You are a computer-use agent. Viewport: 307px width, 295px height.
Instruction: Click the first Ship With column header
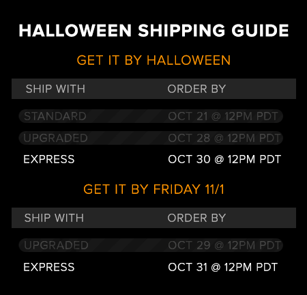pos(55,89)
